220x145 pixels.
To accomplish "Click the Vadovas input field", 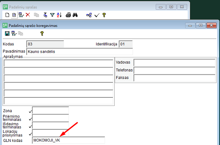I will (175, 63).
